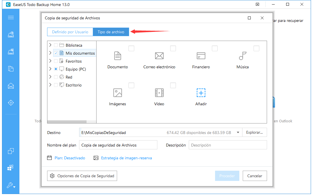Expand the Mis documentos tree node
Viewport: 313px width, 196px height.
coord(50,53)
